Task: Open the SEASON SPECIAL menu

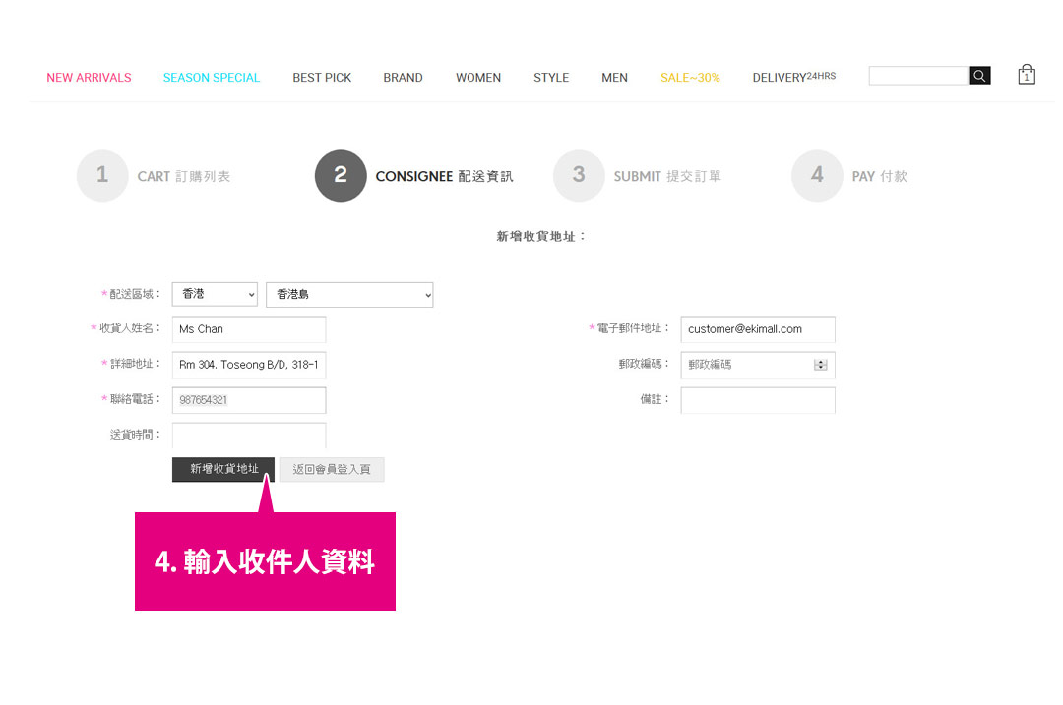Action: click(x=212, y=78)
